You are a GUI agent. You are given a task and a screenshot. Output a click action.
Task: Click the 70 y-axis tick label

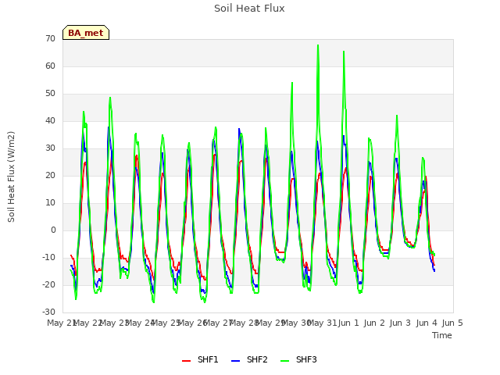coord(50,38)
